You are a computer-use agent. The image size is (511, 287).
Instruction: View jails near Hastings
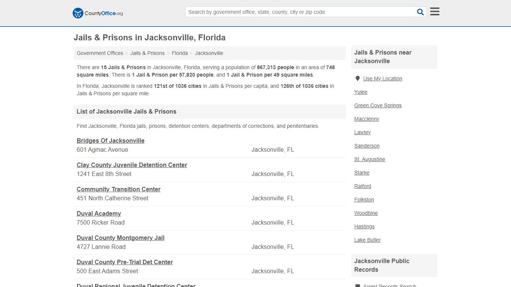364,226
